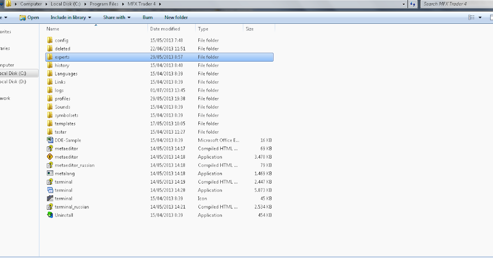Click the logs folder icon
The height and width of the screenshot is (258, 493).
[x=50, y=90]
